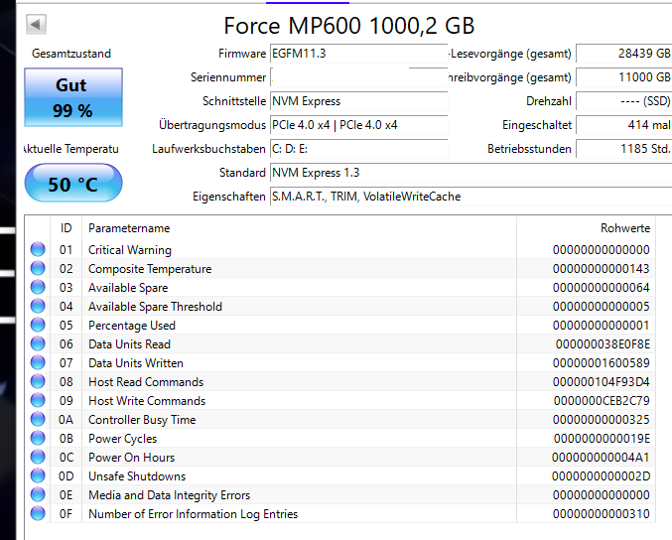Click the 50 °C temperature button

coord(73,183)
